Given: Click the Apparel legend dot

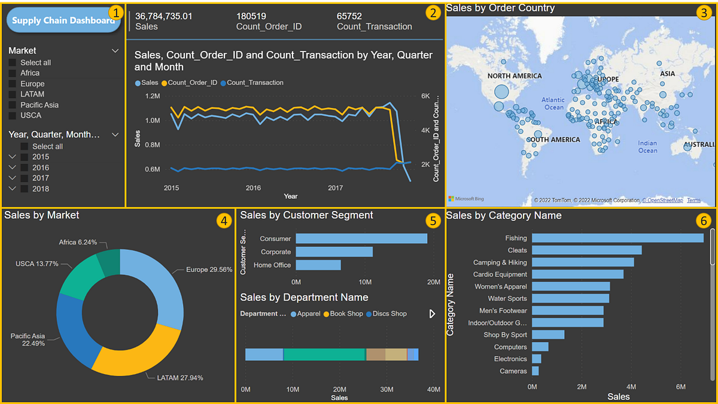Looking at the screenshot, I should 293,314.
